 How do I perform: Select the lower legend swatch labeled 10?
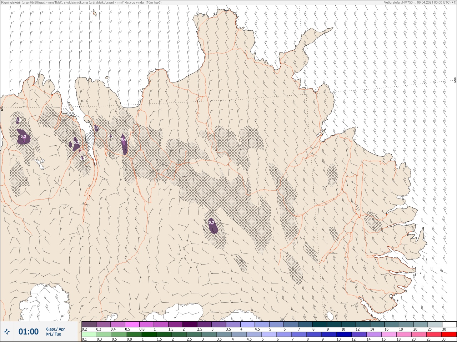coord(344,335)
